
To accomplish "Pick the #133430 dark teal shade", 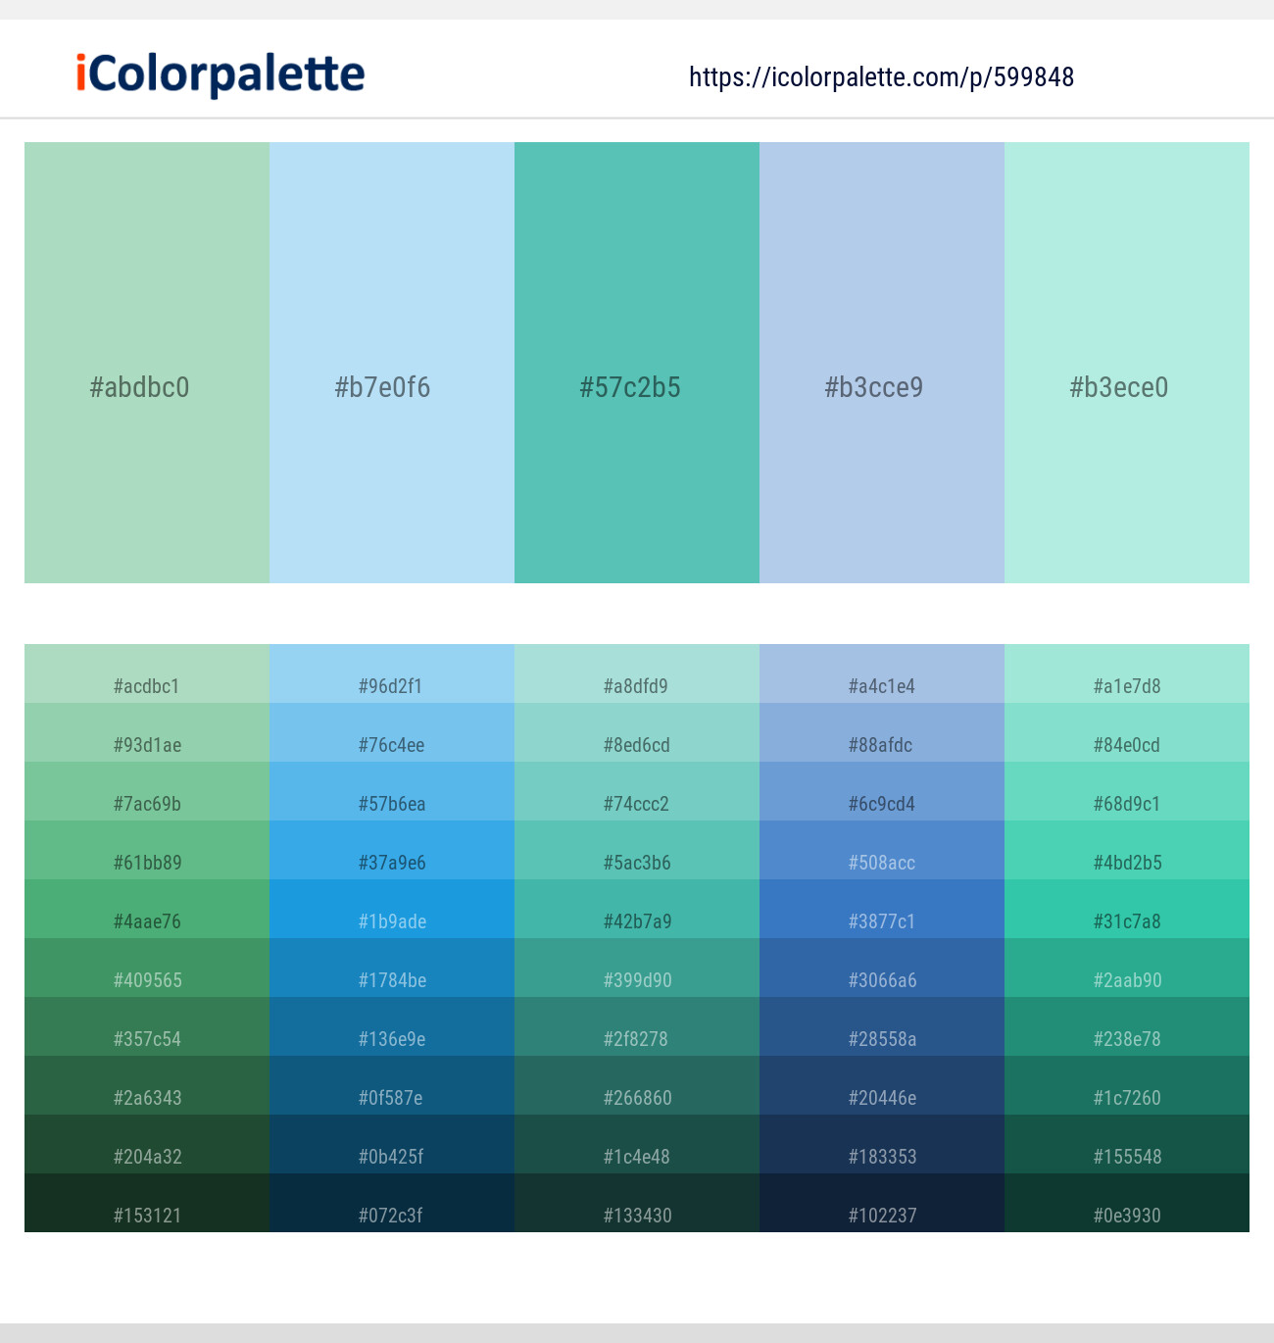I will pos(637,1204).
